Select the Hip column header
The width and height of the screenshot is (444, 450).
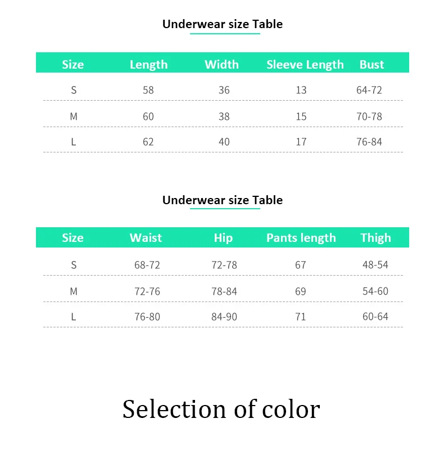tap(223, 238)
